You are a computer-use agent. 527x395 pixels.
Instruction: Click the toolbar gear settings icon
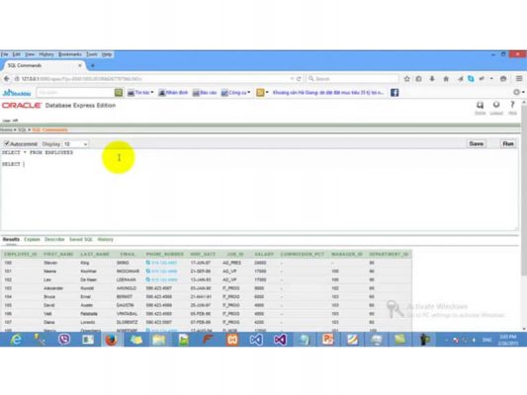click(x=516, y=92)
